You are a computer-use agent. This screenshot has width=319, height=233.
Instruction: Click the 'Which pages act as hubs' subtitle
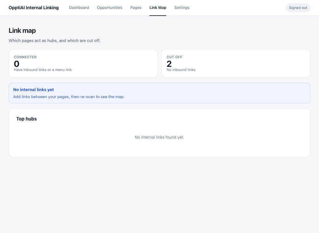[x=55, y=40]
